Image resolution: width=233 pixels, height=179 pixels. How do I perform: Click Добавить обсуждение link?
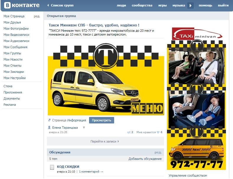(x=145, y=159)
